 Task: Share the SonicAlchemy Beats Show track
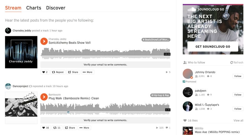[73, 72]
